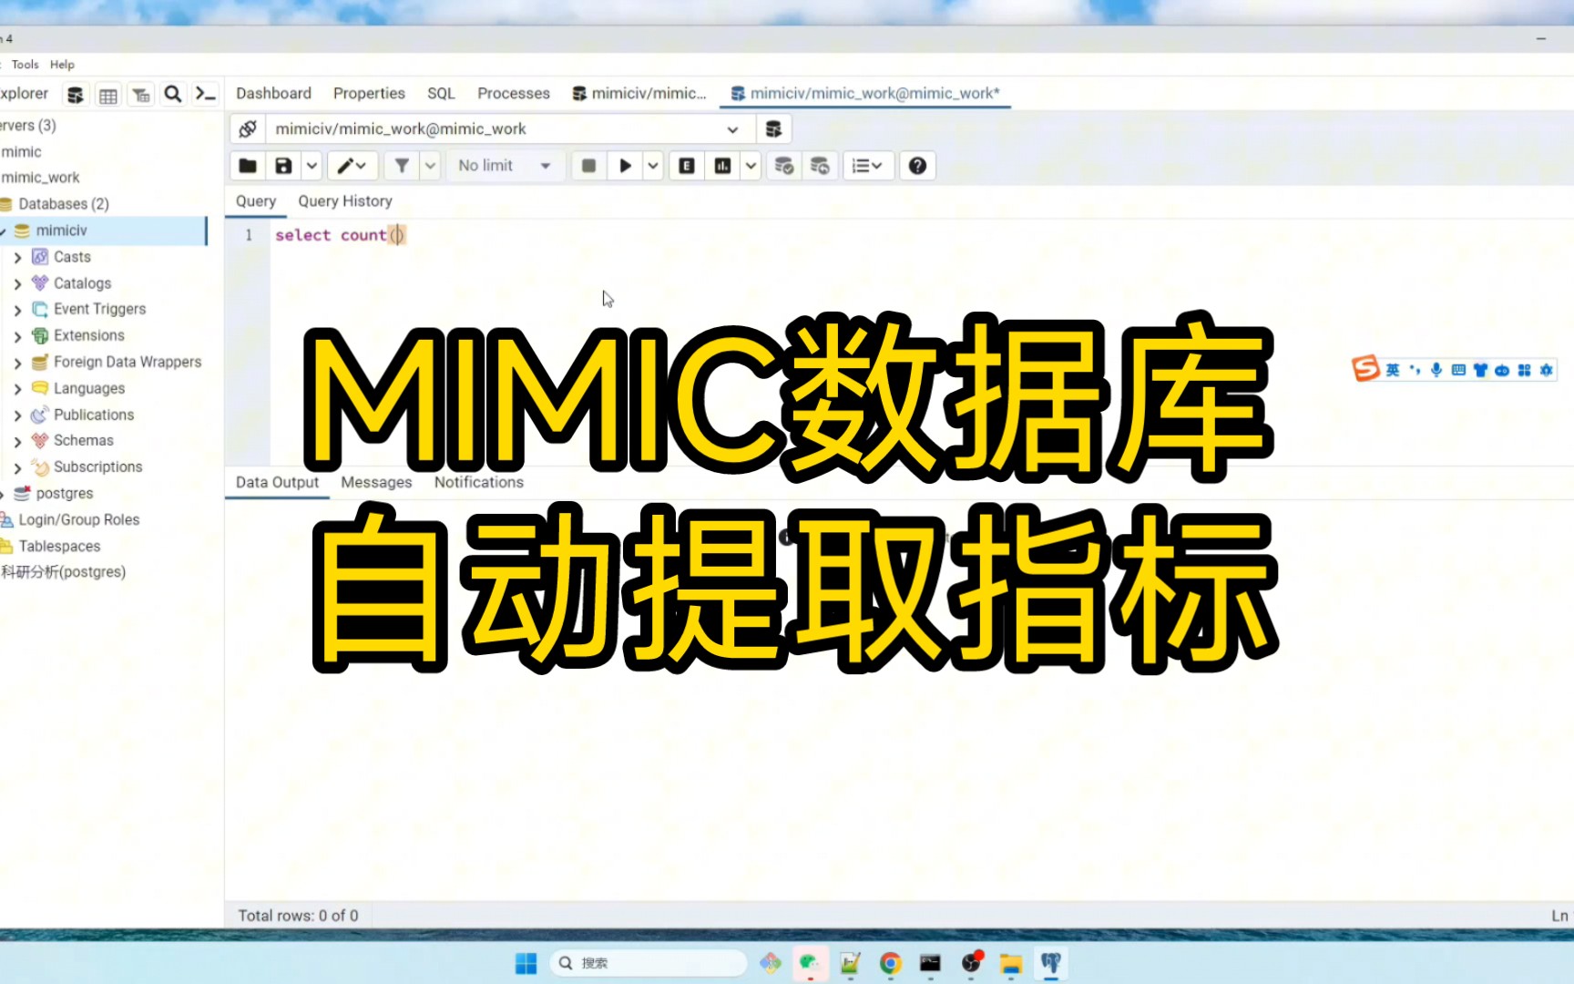Open Search Objects magnifier icon
This screenshot has width=1574, height=984.
[173, 94]
